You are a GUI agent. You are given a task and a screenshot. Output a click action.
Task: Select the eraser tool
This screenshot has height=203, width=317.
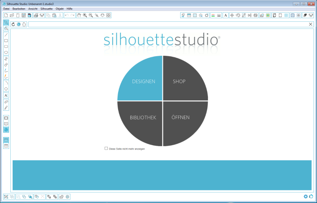click(6, 102)
